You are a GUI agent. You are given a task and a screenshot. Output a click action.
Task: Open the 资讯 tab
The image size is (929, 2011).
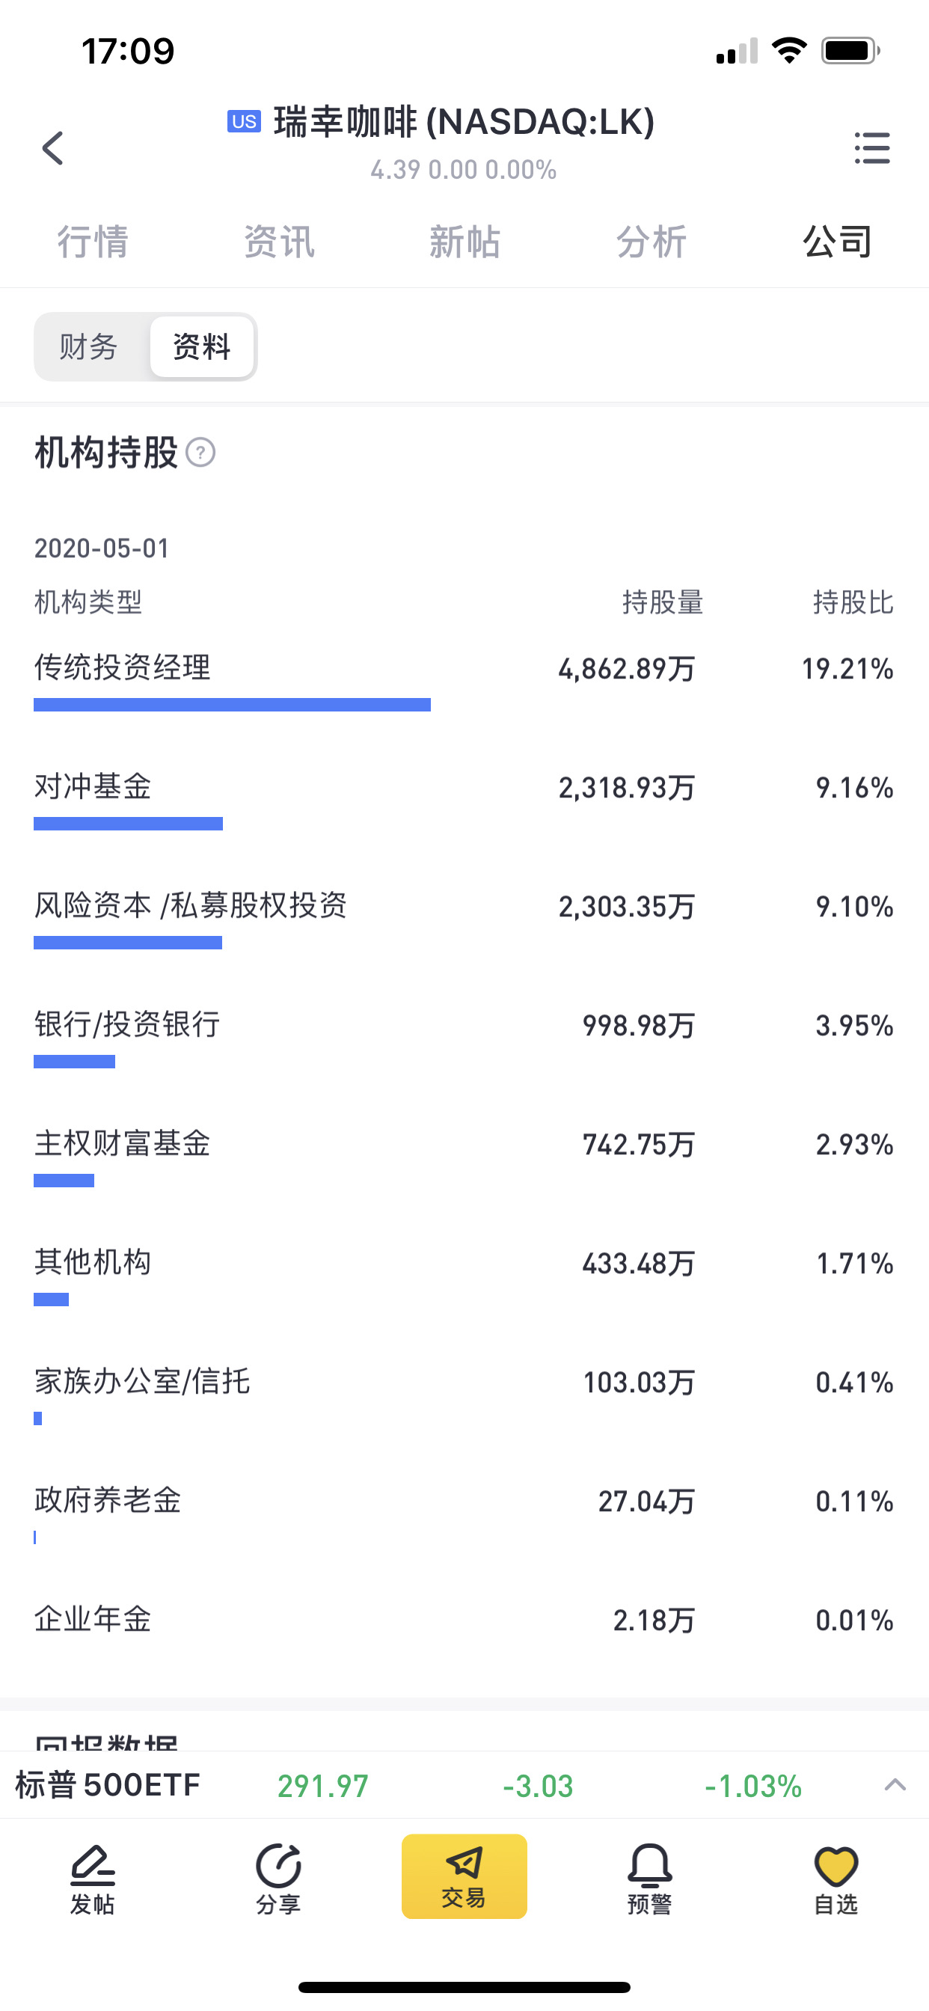[x=279, y=241]
